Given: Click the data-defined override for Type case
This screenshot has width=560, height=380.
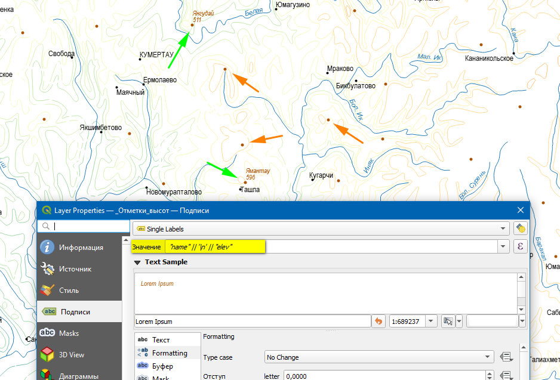Looking at the screenshot, I should pyautogui.click(x=506, y=357).
